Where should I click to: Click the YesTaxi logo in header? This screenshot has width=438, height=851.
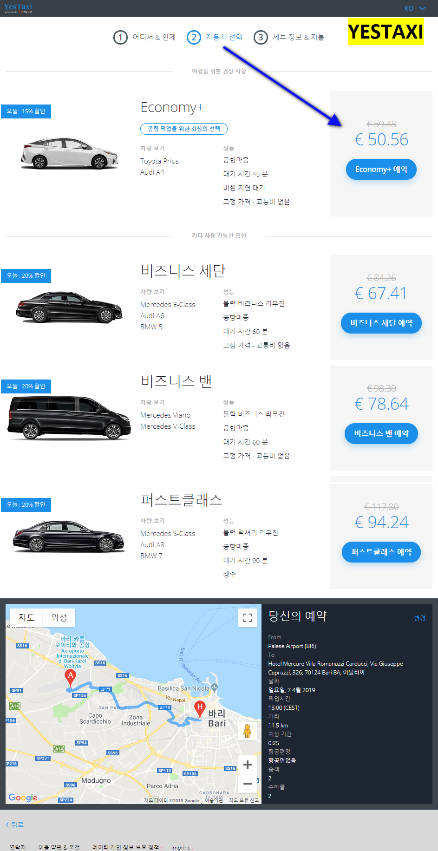[x=18, y=8]
